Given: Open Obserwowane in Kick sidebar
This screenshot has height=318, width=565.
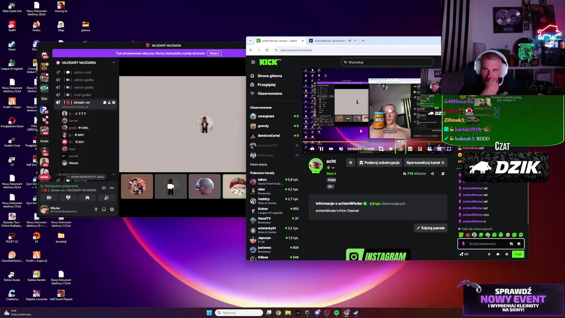Looking at the screenshot, I should point(266,94).
